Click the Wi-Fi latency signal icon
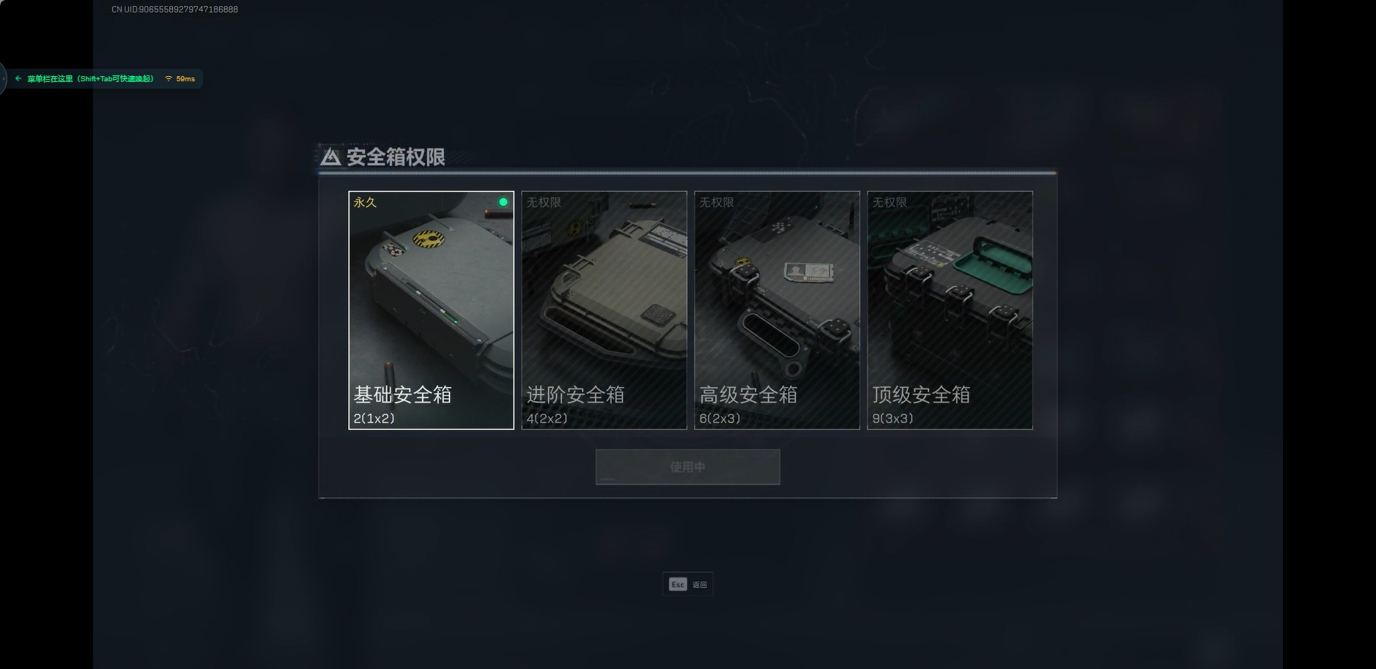The height and width of the screenshot is (669, 1376). pos(169,78)
